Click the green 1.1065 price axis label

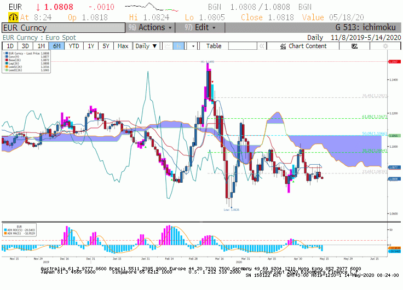pyautogui.click(x=394, y=136)
